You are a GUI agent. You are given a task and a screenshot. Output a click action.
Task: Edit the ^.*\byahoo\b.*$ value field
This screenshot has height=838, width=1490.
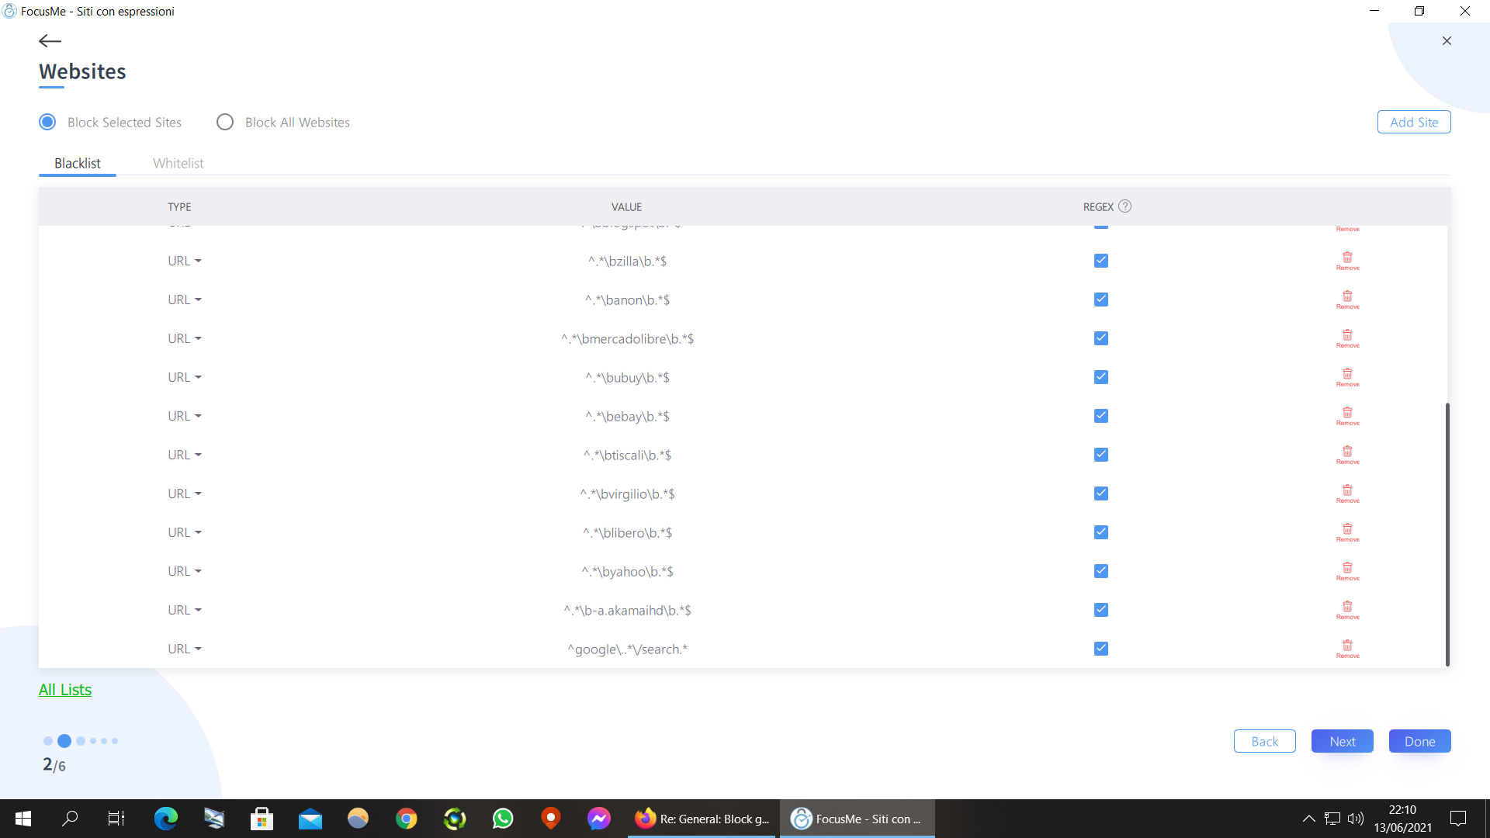(x=627, y=571)
